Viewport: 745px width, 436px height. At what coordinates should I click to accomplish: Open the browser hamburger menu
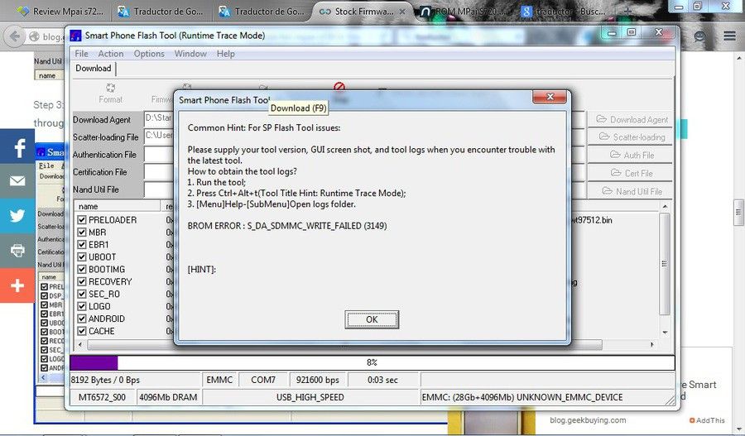730,36
